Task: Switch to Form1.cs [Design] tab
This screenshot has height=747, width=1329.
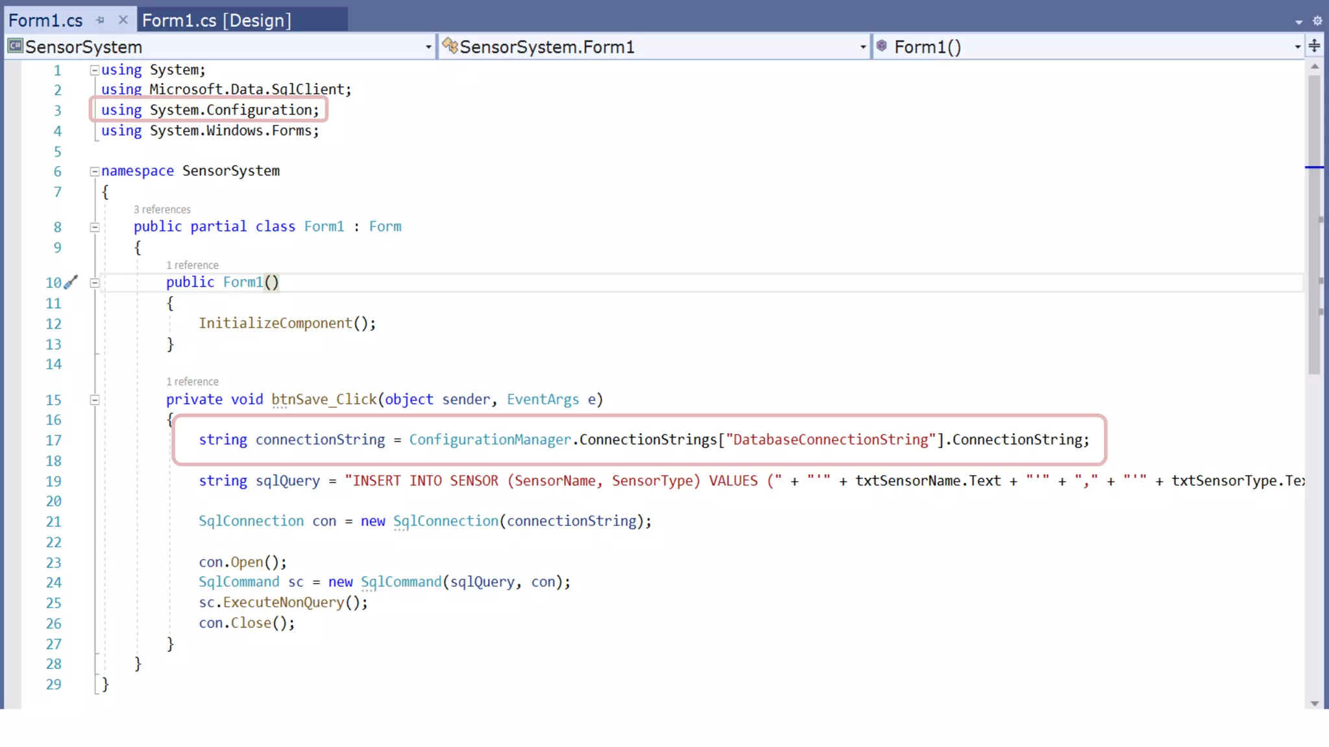Action: tap(217, 20)
